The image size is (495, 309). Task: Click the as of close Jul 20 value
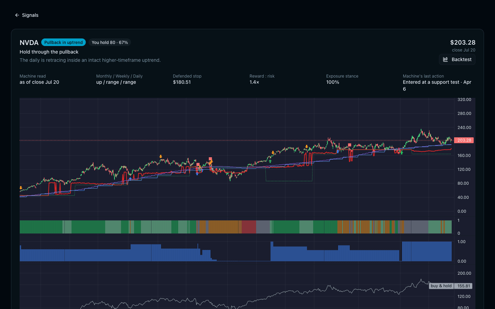click(39, 82)
